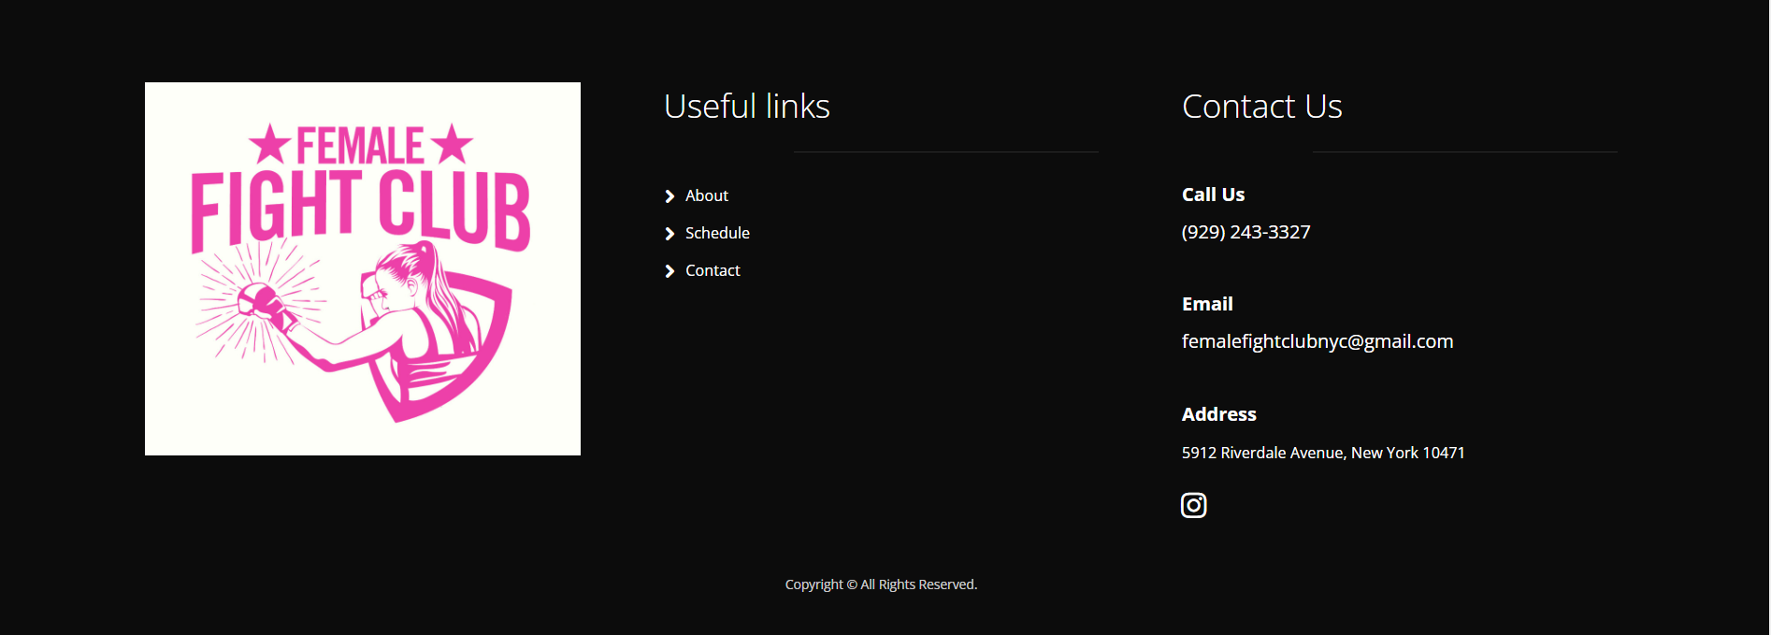
Task: Click the Copyright All Rights Reserved text
Action: pyautogui.click(x=881, y=584)
